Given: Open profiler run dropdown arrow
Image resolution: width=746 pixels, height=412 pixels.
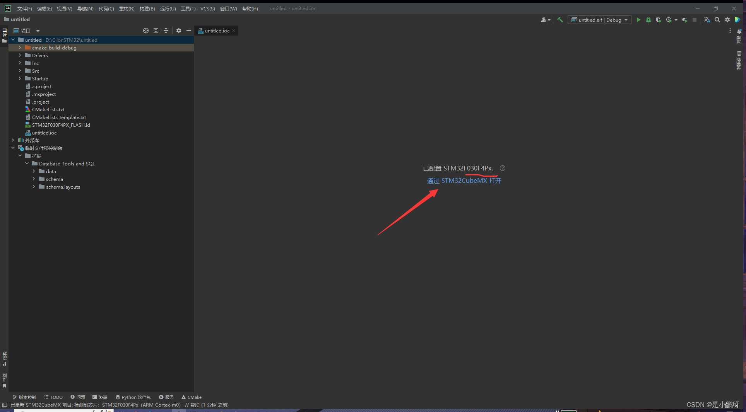Looking at the screenshot, I should pyautogui.click(x=676, y=20).
